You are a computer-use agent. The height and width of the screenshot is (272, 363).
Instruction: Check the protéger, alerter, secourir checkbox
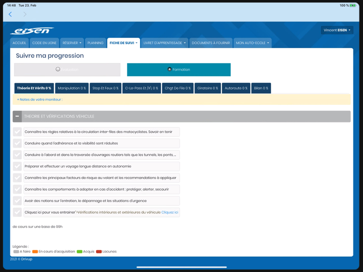(17, 189)
